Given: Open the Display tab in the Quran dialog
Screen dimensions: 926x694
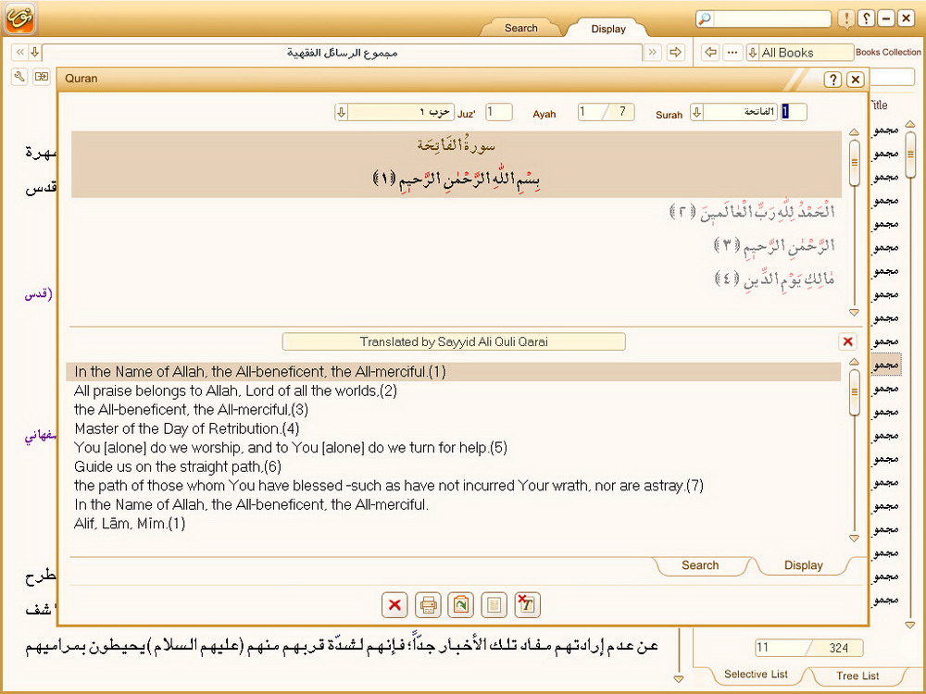Looking at the screenshot, I should 803,565.
